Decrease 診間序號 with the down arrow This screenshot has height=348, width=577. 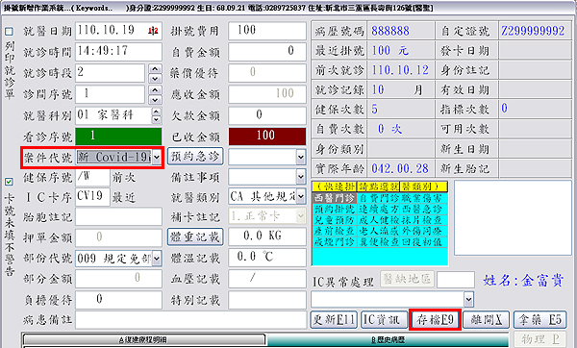click(155, 100)
